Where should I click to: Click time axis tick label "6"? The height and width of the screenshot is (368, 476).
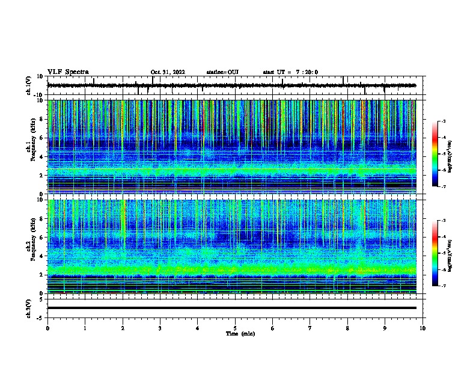pyautogui.click(x=272, y=328)
